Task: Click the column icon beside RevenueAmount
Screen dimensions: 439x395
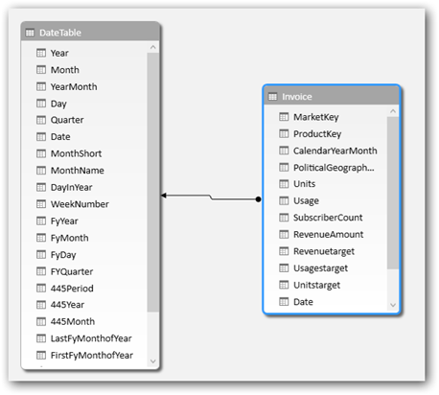Action: (284, 234)
